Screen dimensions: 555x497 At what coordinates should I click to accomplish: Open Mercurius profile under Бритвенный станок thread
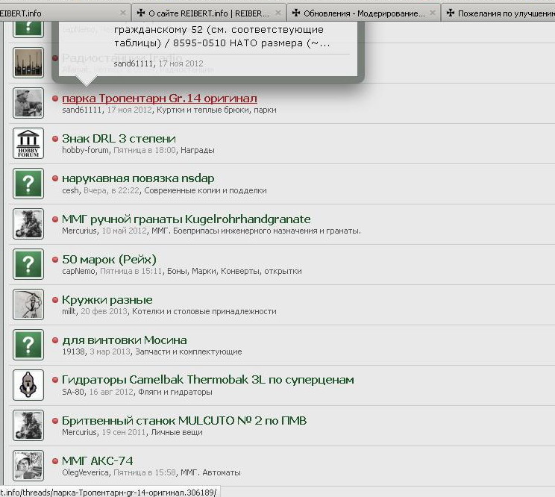click(x=79, y=433)
